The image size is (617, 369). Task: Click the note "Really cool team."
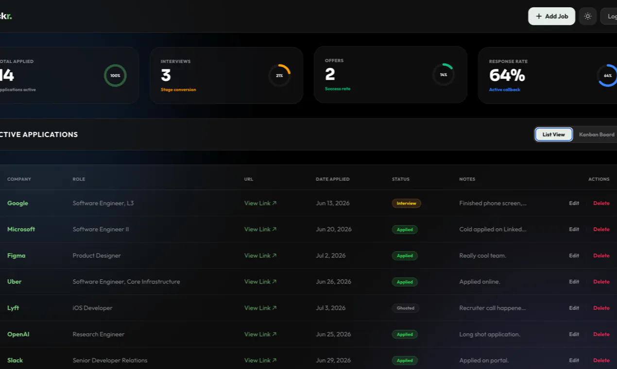(482, 255)
